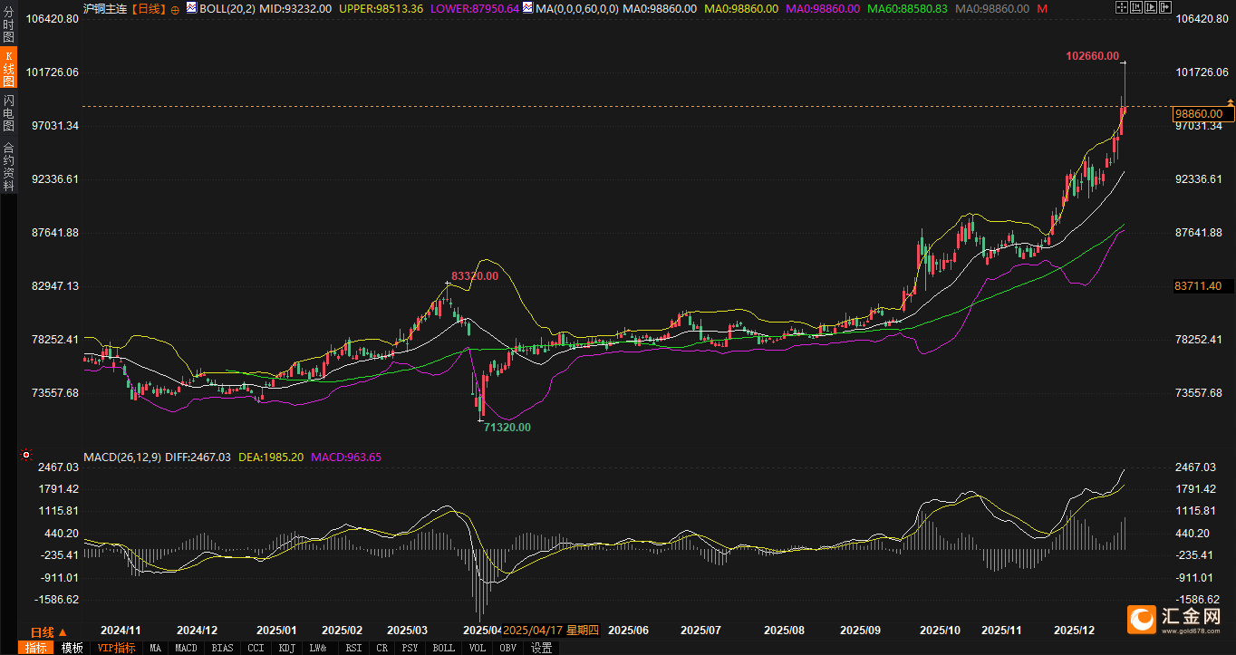Click the BOLL indicator chart icon
Image resolution: width=1236 pixels, height=655 pixels.
pyautogui.click(x=192, y=8)
